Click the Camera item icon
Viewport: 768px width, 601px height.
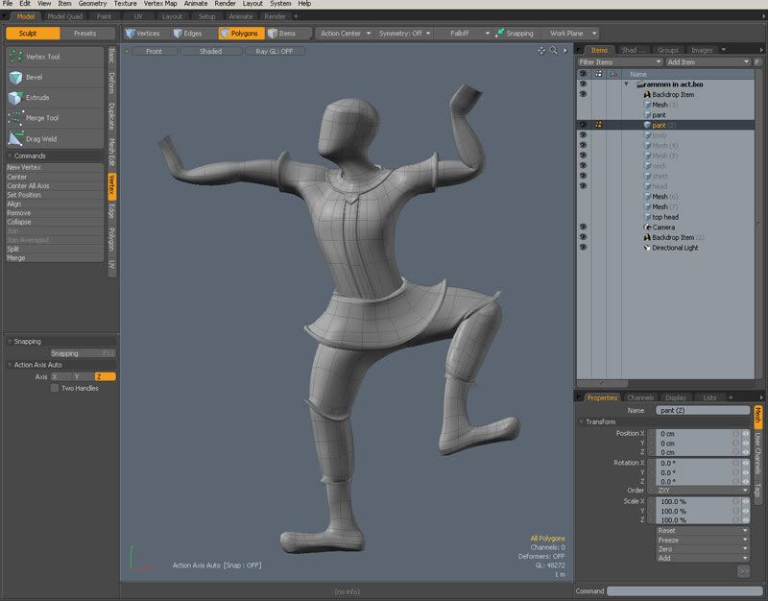647,228
